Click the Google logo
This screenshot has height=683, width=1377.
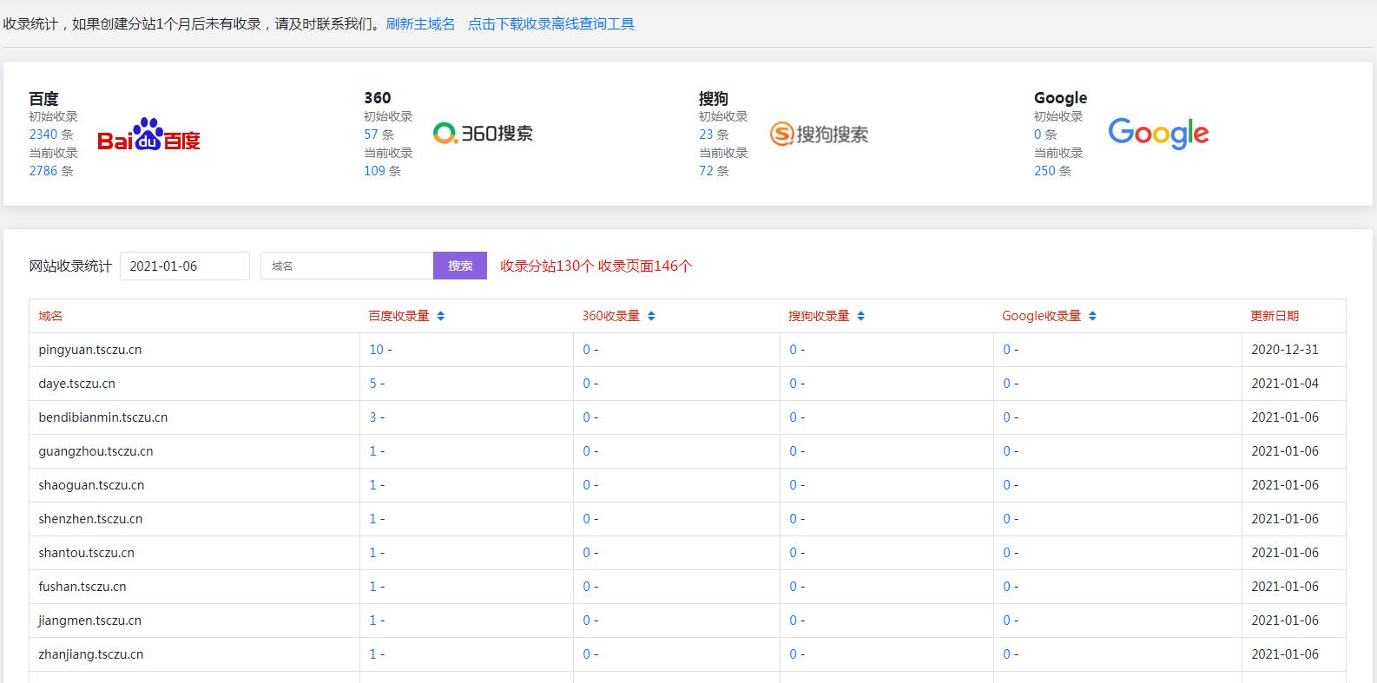[1158, 134]
